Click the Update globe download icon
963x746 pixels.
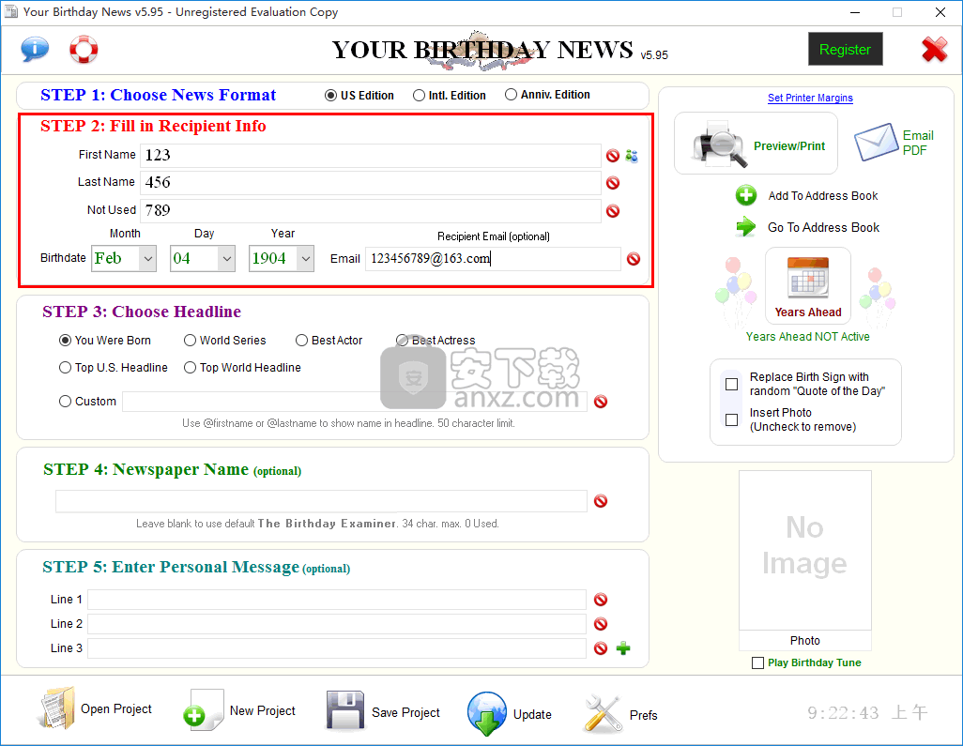click(486, 713)
